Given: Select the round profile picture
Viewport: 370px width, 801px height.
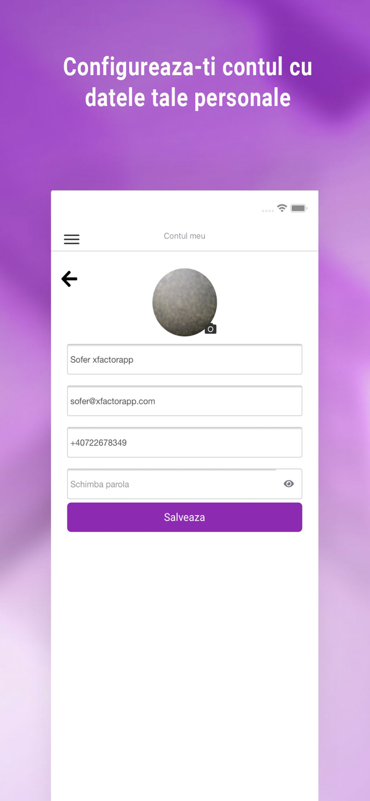Looking at the screenshot, I should click(185, 302).
